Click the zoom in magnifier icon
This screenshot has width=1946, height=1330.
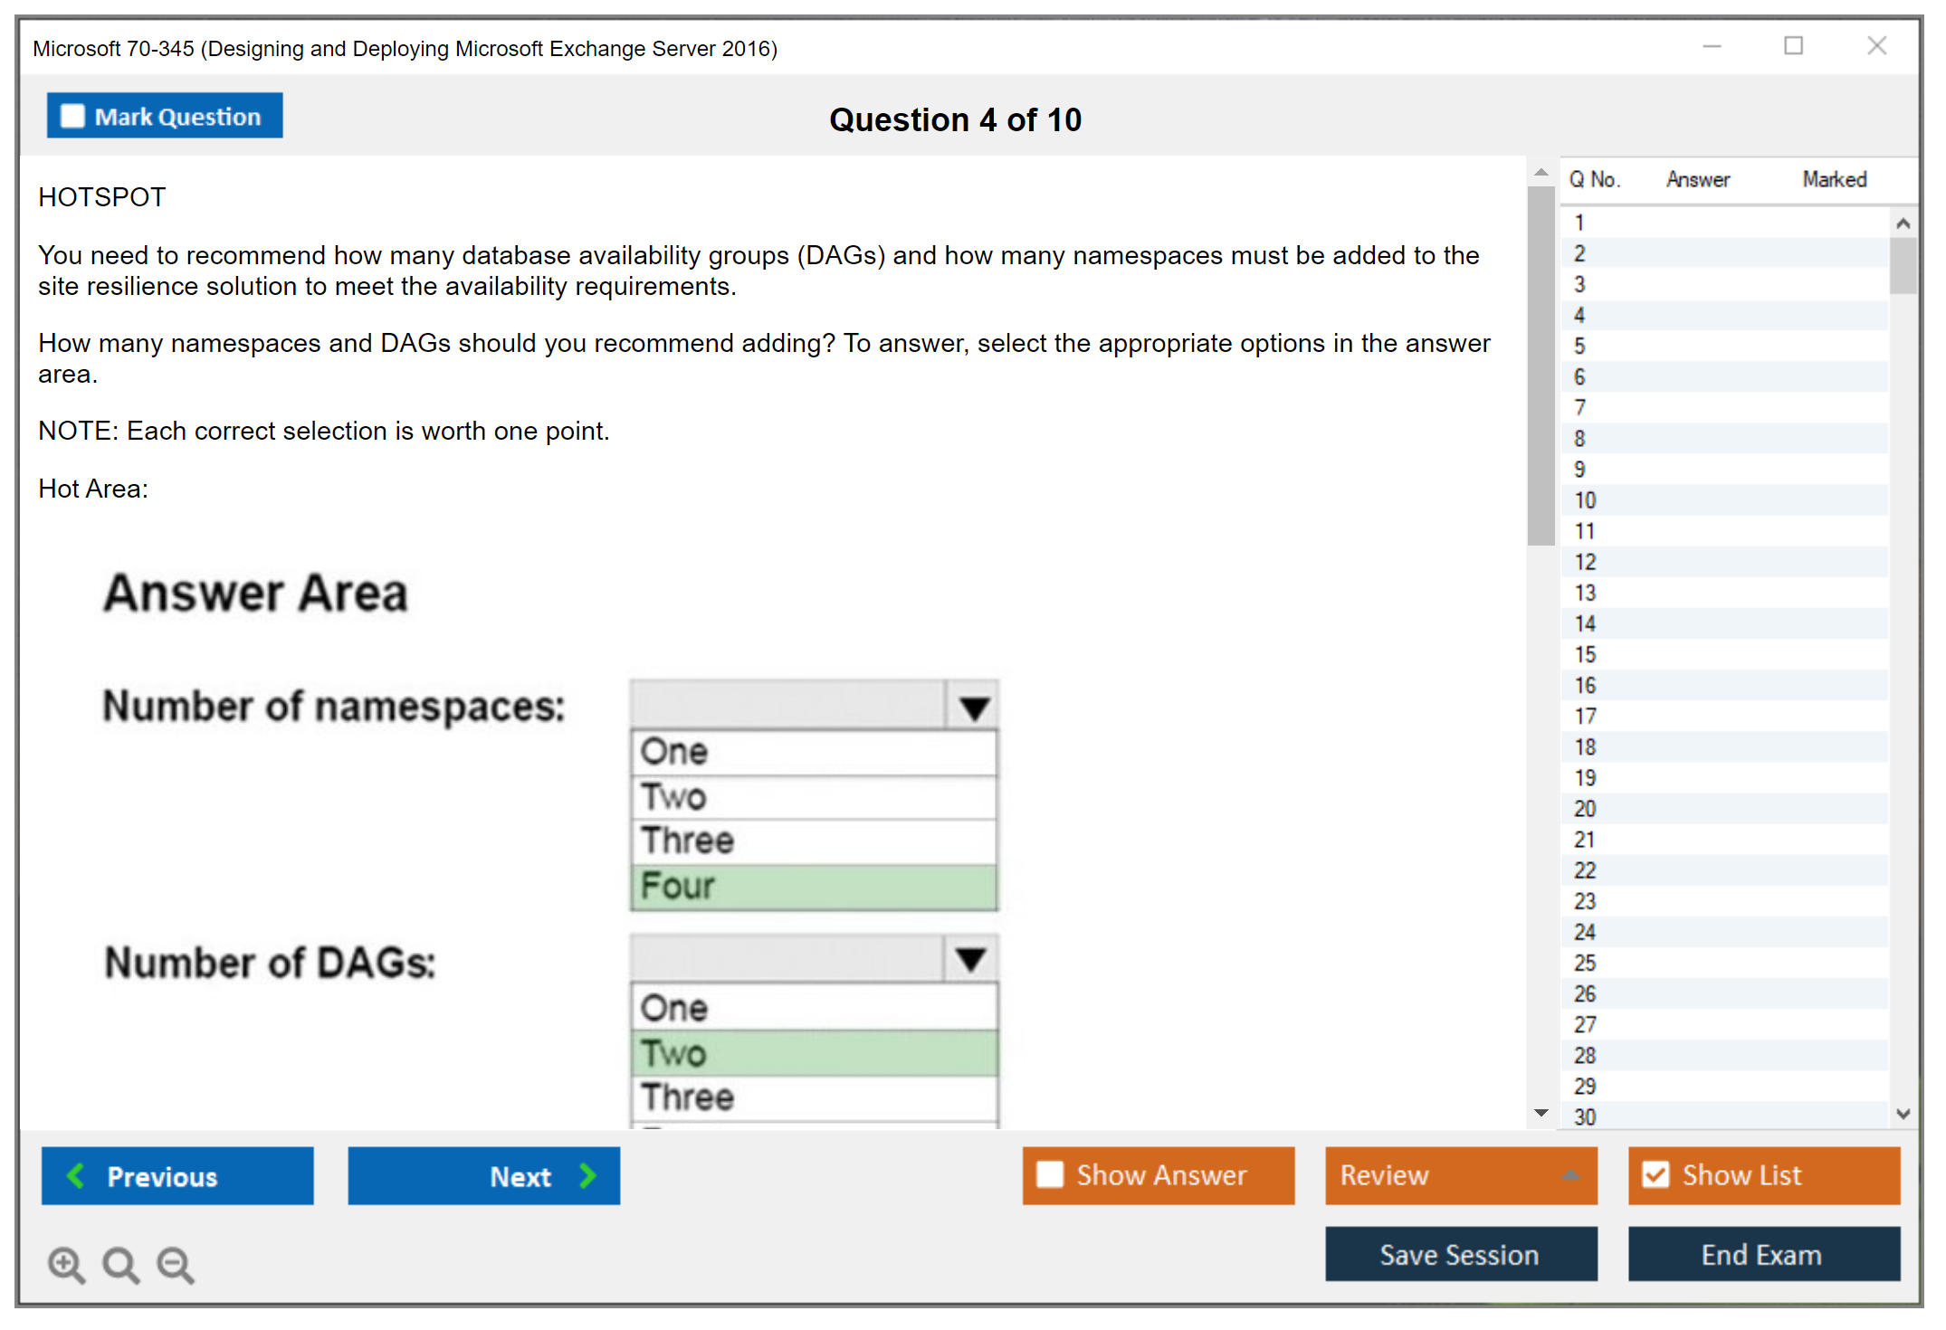pos(66,1264)
